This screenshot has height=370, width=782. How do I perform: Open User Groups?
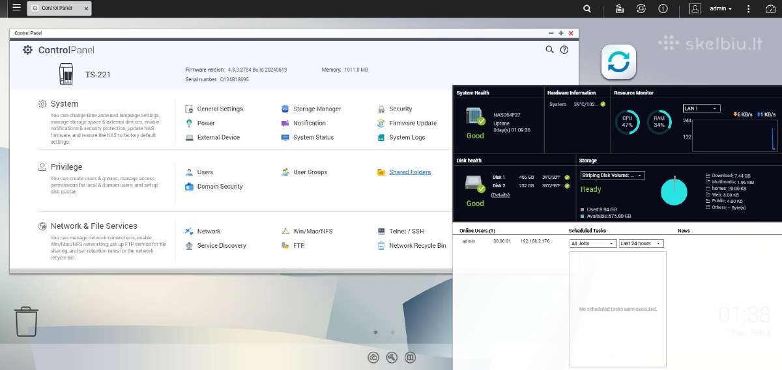tap(304, 172)
